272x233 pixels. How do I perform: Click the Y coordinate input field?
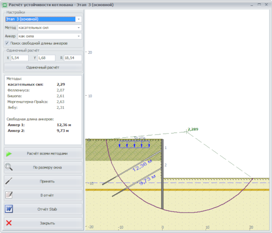click(46, 58)
